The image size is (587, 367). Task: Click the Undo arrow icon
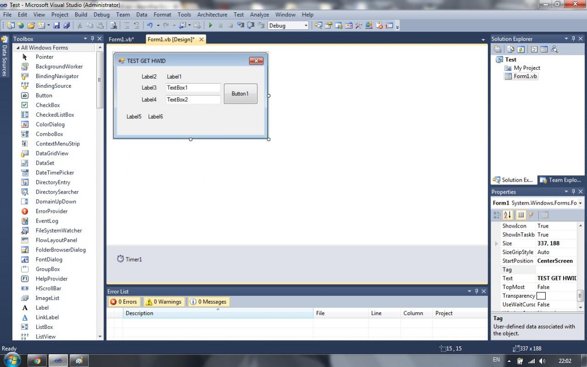tap(150, 26)
